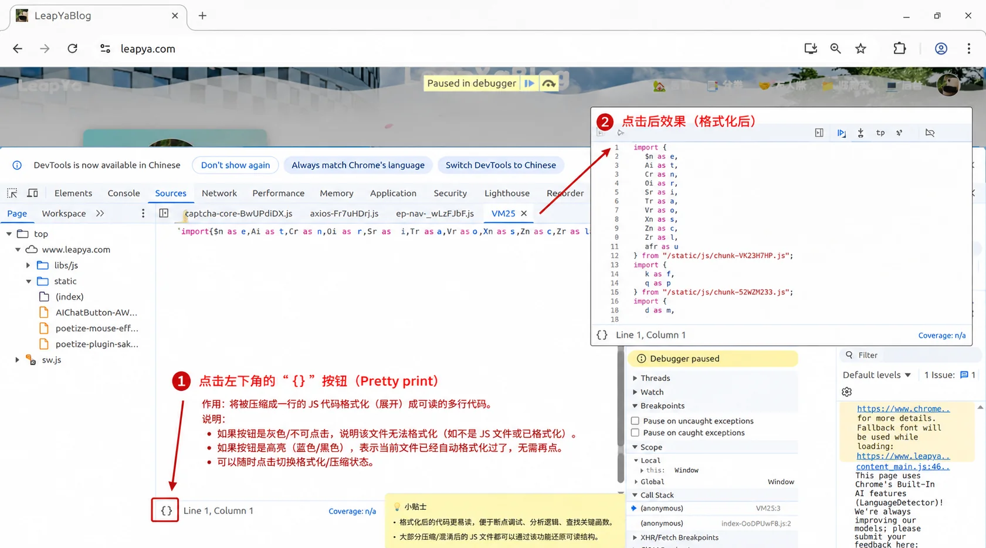Enable Pause on caught exceptions
Screen dimensions: 986x548
(x=635, y=433)
